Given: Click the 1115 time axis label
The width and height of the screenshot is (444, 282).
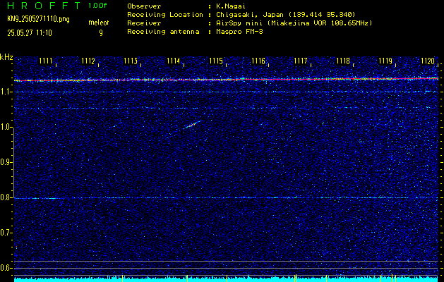Looking at the screenshot, I should 216,61.
